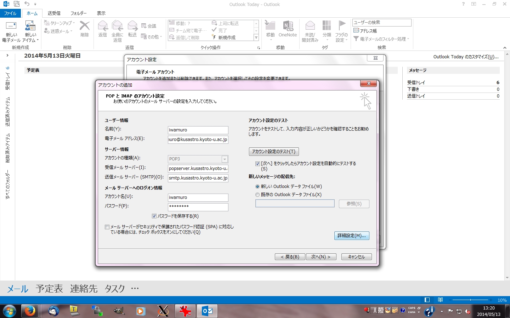
Task: Expand the Junk mail (迷惑メール) dropdown
Action: pos(71,31)
